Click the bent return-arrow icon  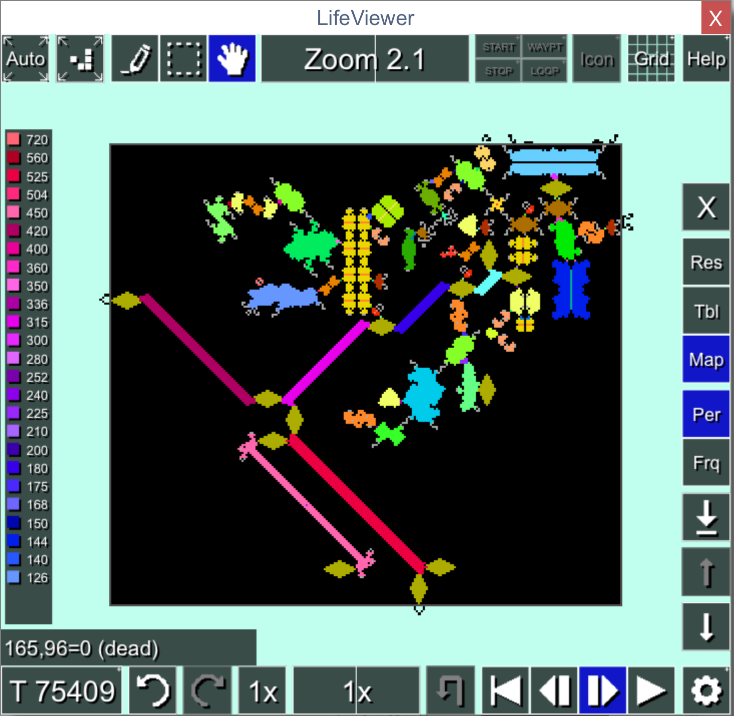pyautogui.click(x=450, y=690)
